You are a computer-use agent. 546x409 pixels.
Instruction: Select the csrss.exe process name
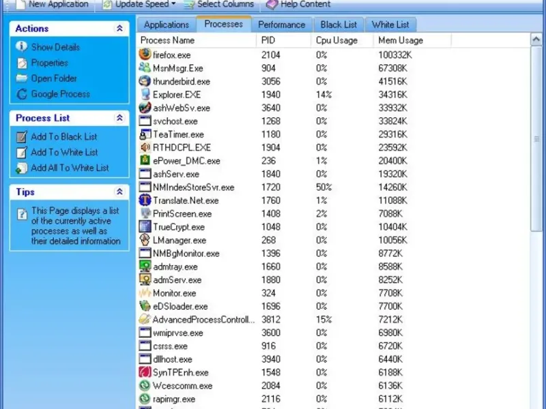pyautogui.click(x=170, y=346)
